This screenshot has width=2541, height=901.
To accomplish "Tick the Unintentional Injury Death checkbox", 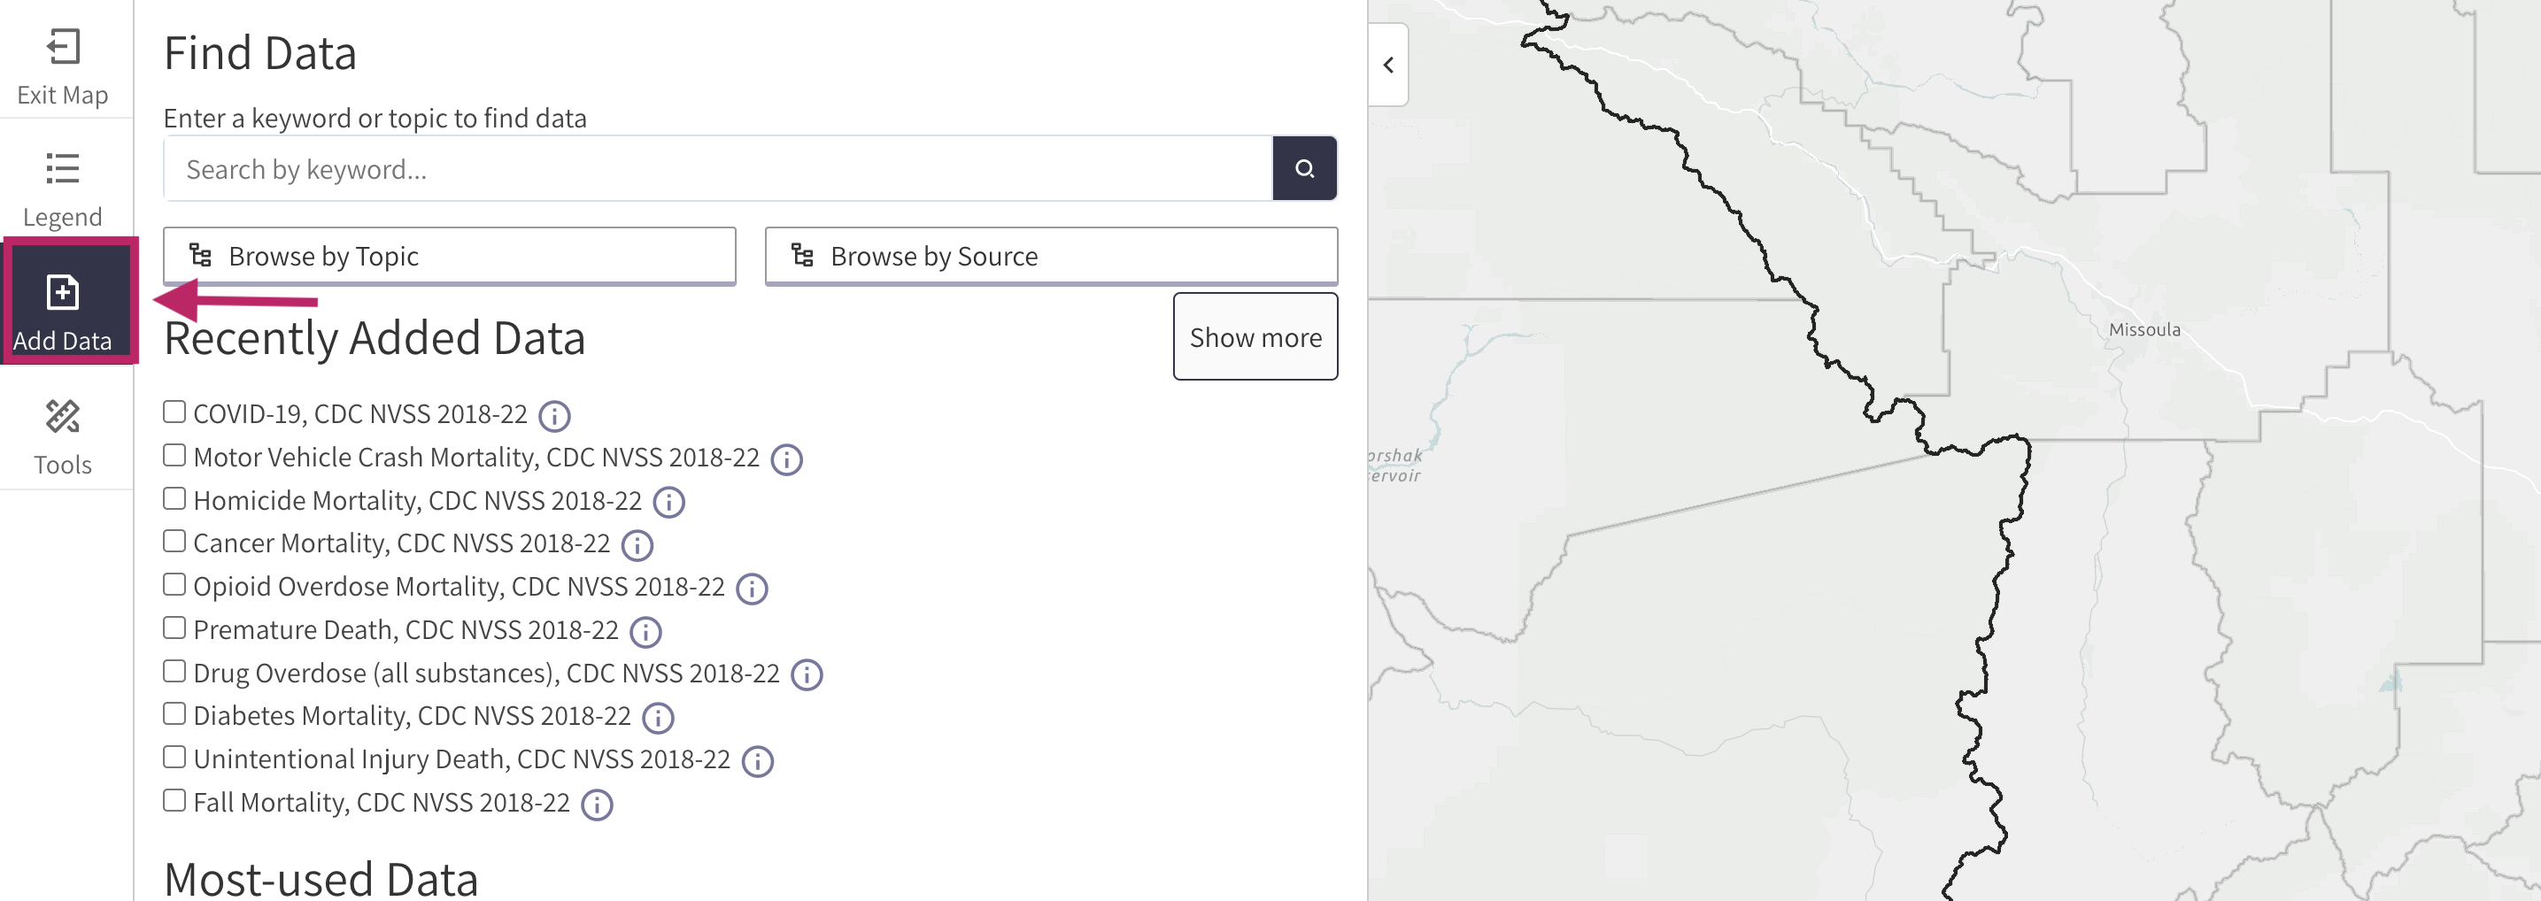I will pyautogui.click(x=174, y=757).
